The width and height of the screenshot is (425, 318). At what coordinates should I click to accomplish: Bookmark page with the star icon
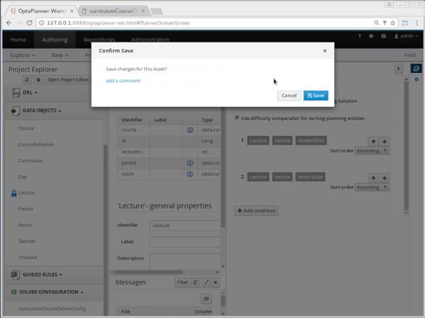(392, 23)
